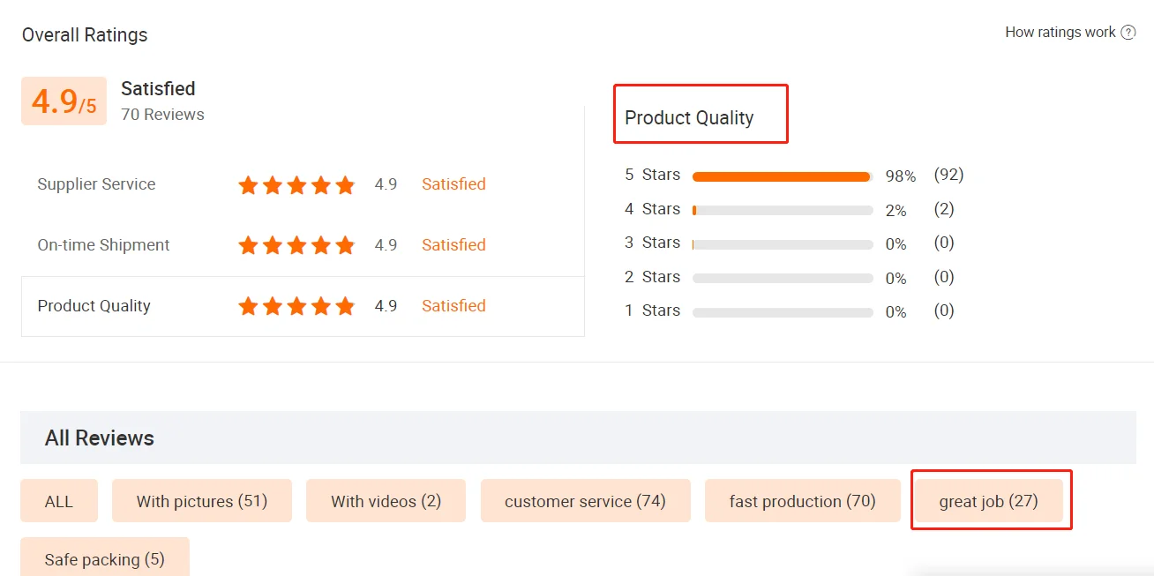This screenshot has width=1154, height=576.
Task: Click the Product Quality star rating
Action: tap(296, 306)
